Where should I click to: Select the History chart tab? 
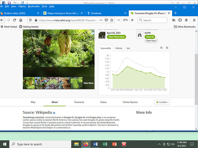click(x=119, y=48)
